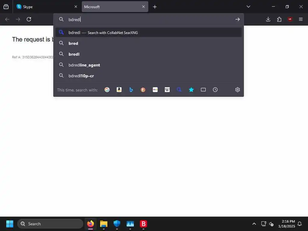The image size is (308, 231).
Task: Focus the address bar text field
Action: 149,20
